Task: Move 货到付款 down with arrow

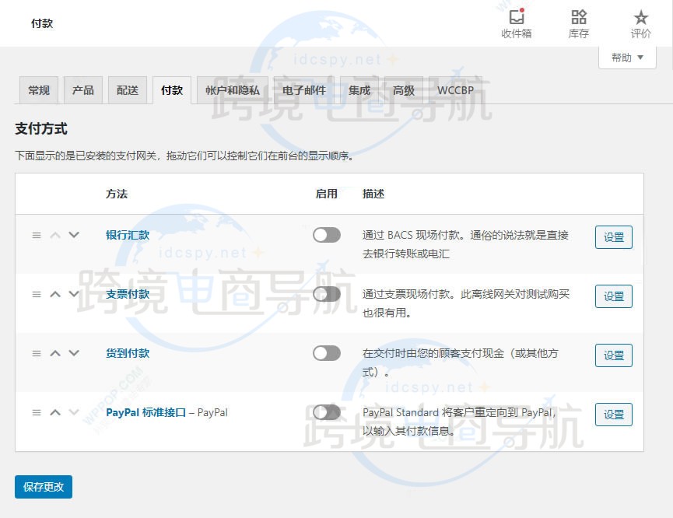Action: [x=74, y=353]
